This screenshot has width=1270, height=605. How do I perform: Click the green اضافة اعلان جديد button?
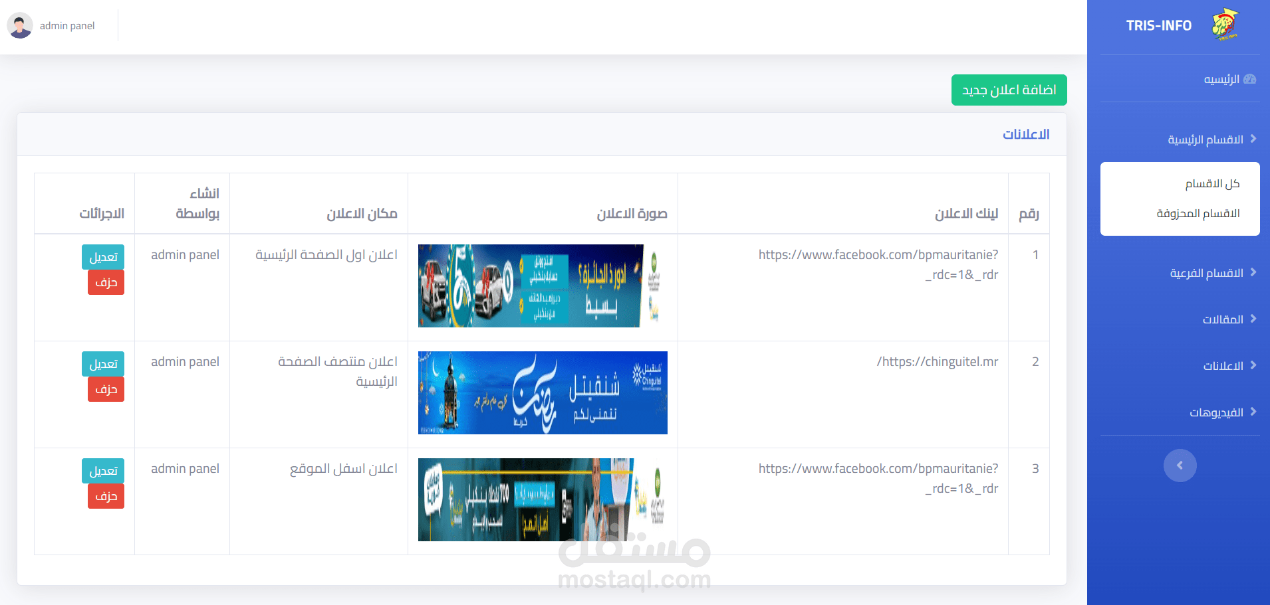pos(1009,90)
